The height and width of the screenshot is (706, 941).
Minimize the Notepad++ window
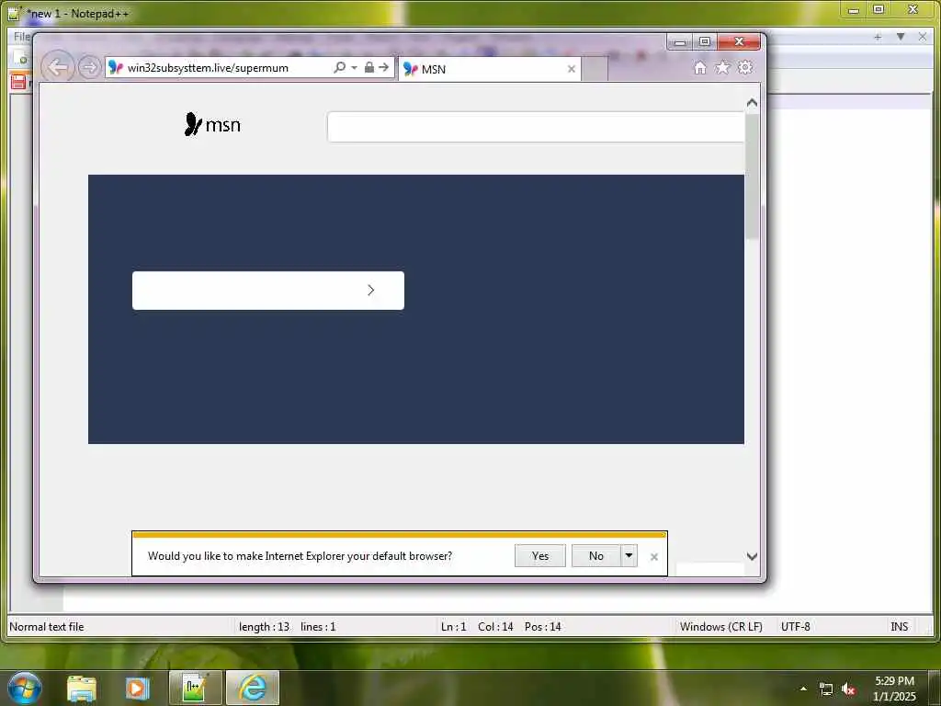click(854, 9)
